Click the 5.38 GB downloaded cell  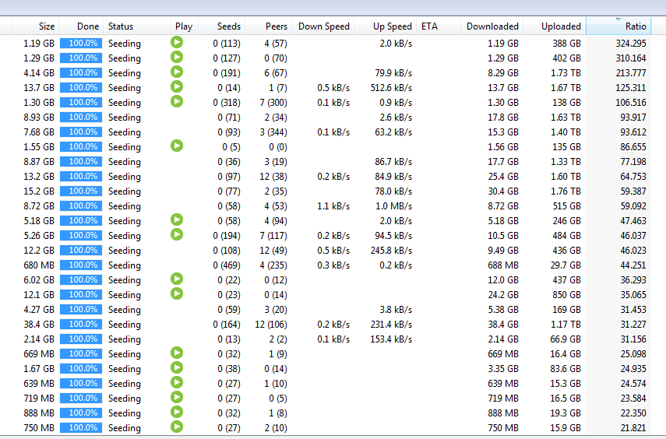(503, 310)
